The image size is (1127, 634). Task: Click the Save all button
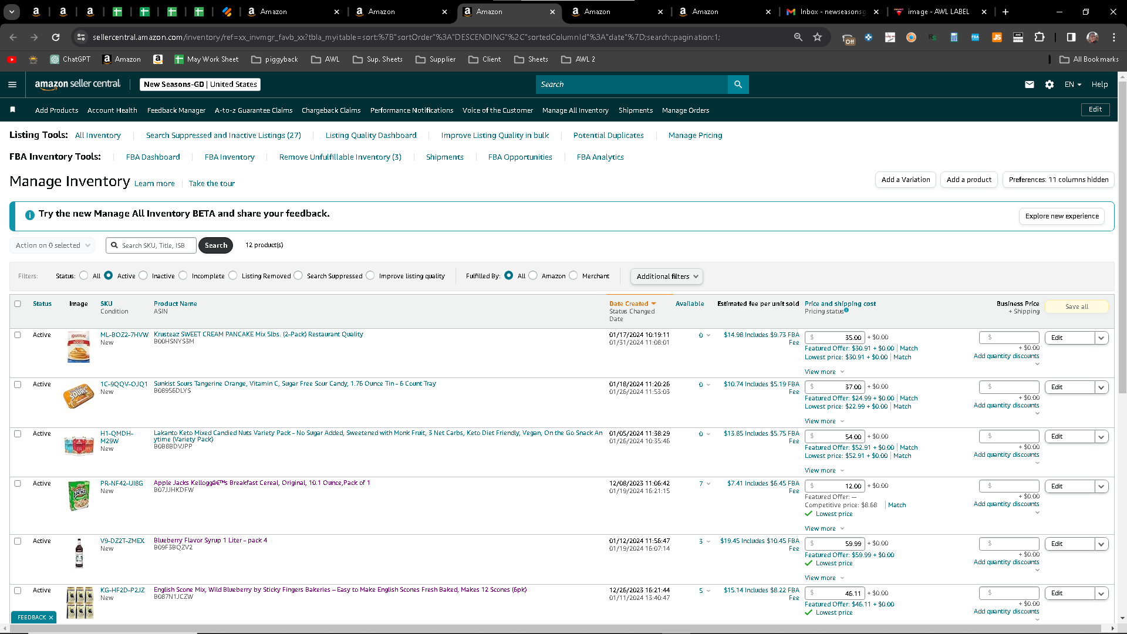click(x=1077, y=306)
